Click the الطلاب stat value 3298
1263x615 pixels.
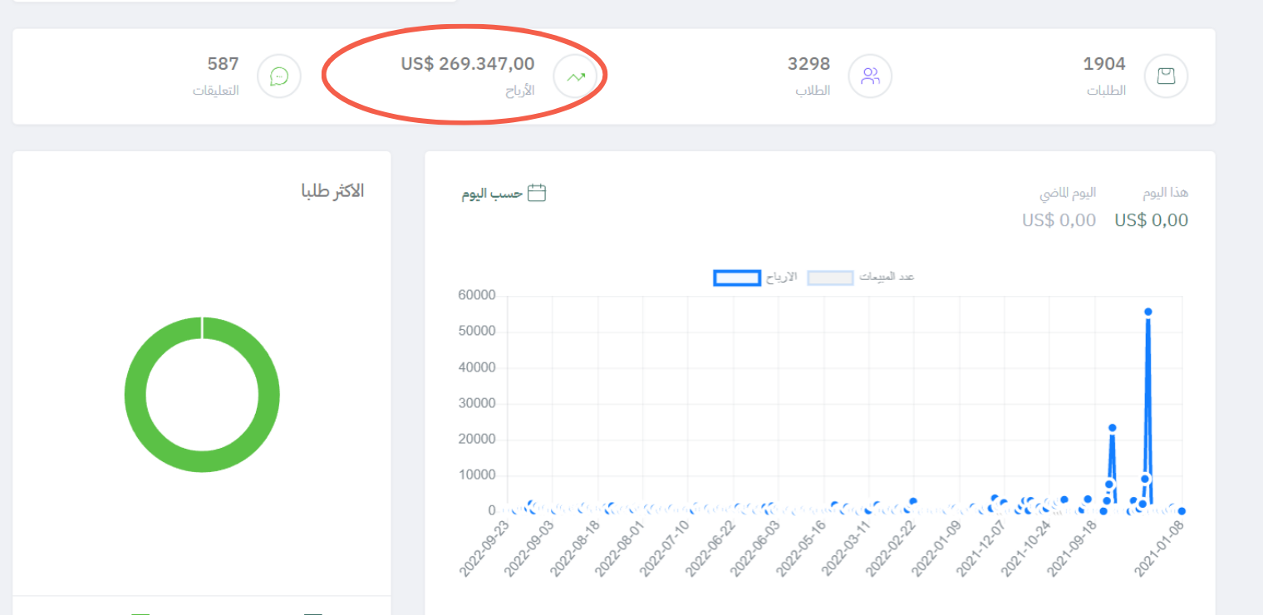coord(807,63)
